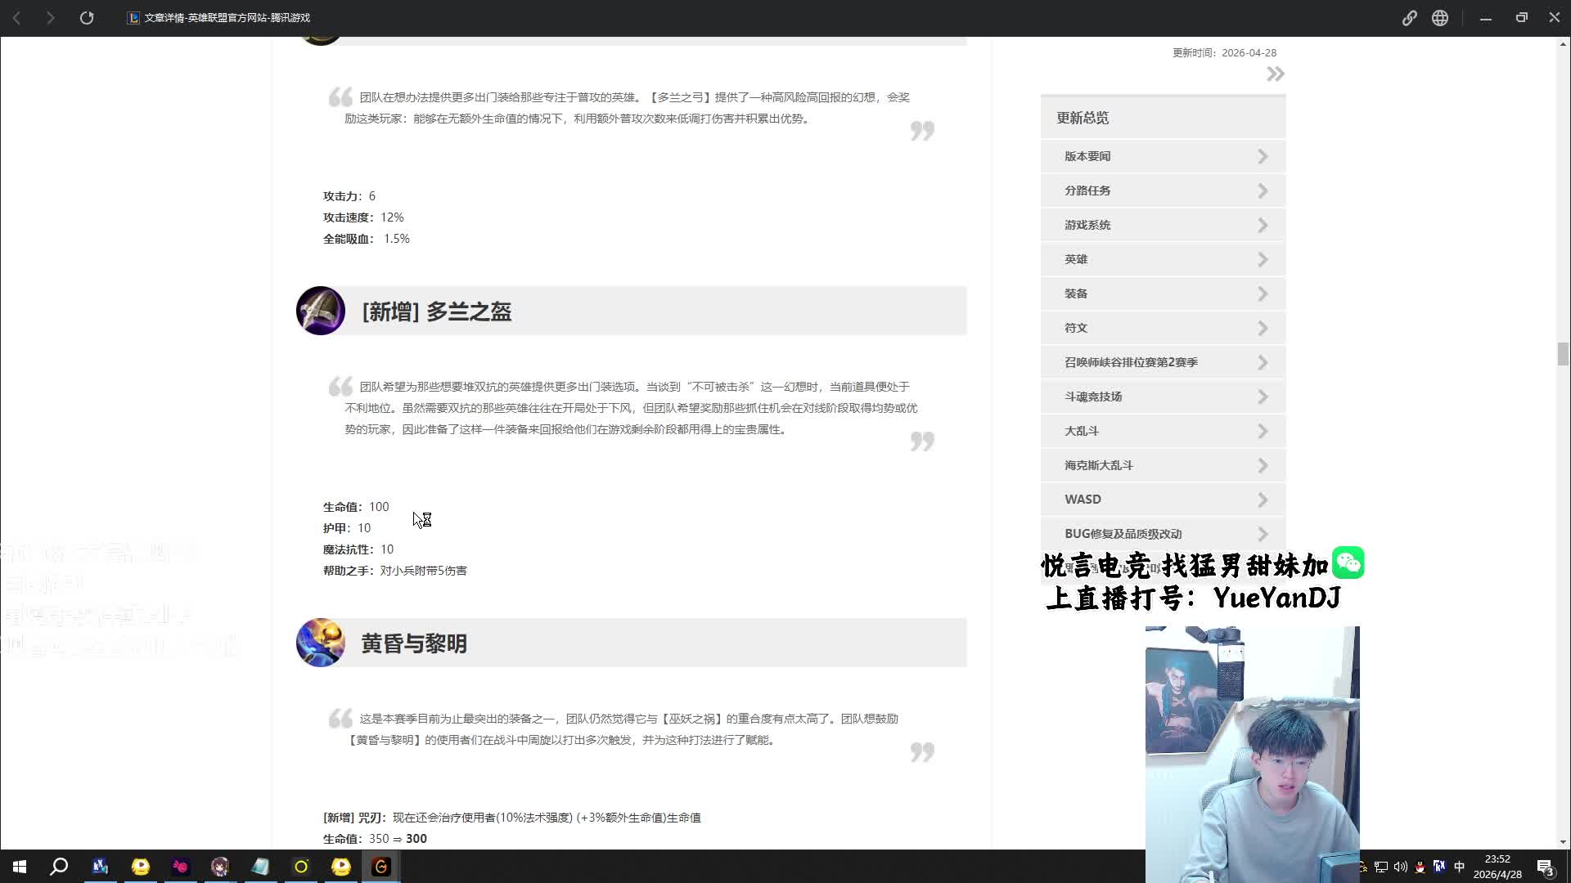The width and height of the screenshot is (1571, 883).
Task: Open the globe language icon
Action: (1440, 17)
